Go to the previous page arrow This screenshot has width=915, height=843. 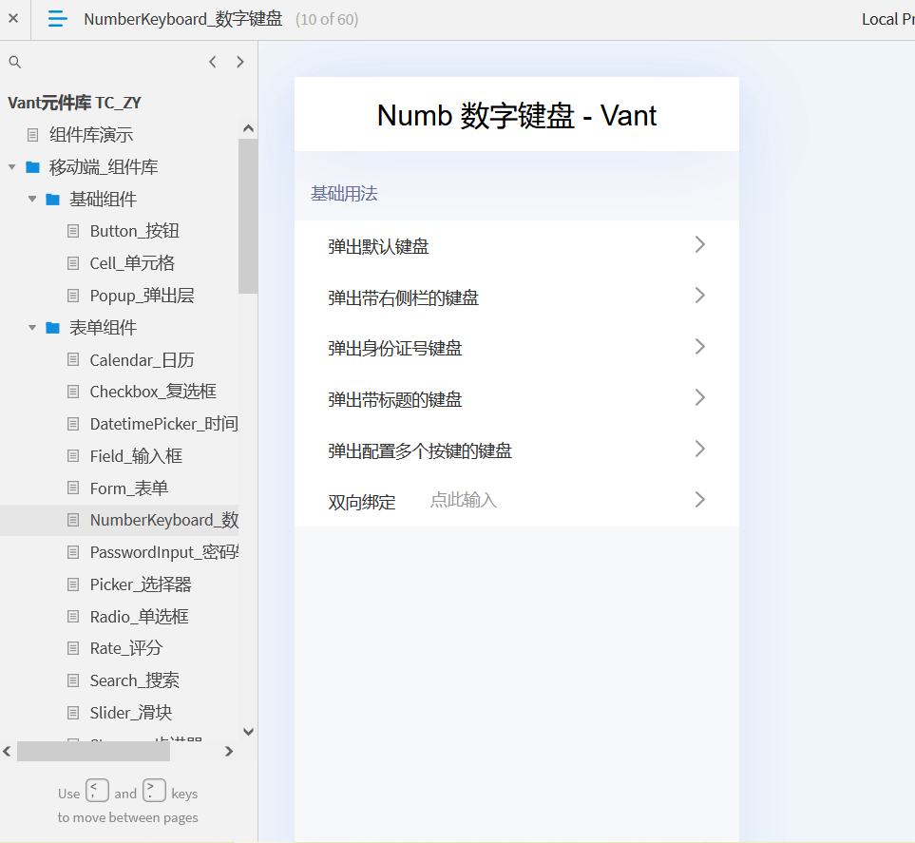coord(213,62)
